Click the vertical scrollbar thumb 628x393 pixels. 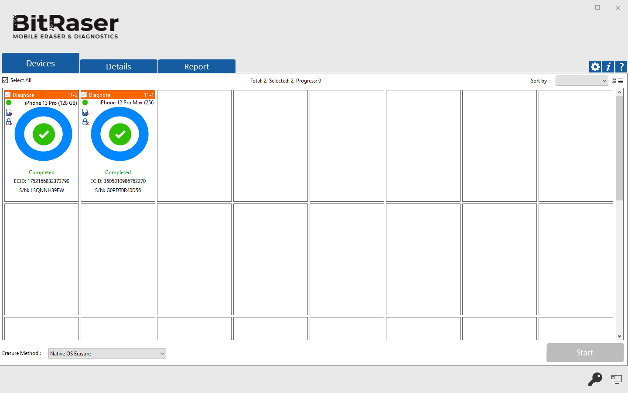[x=619, y=148]
